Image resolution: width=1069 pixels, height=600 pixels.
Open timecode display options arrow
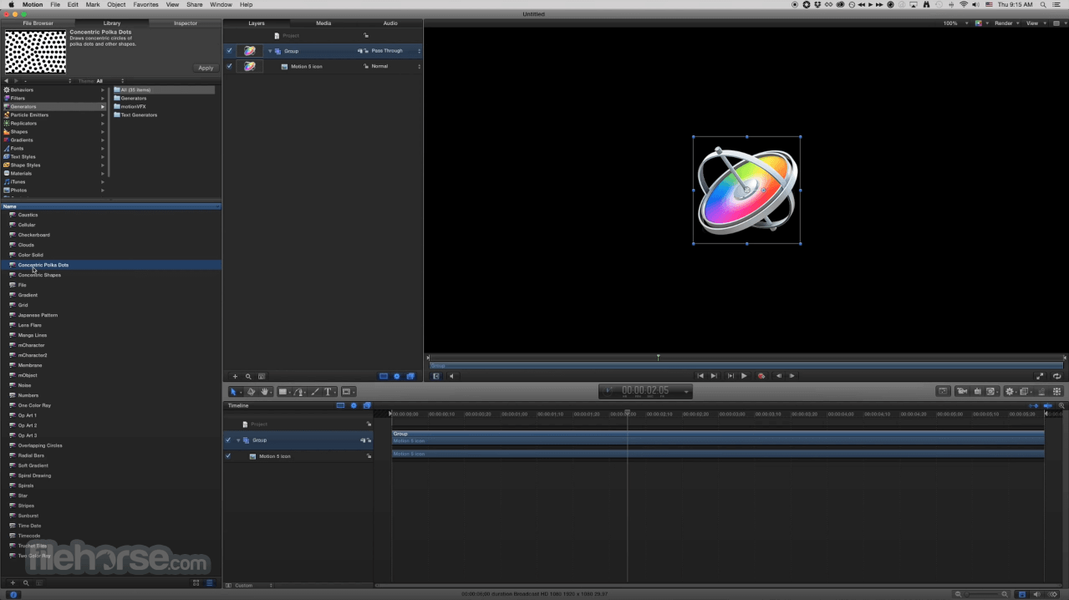click(x=687, y=391)
